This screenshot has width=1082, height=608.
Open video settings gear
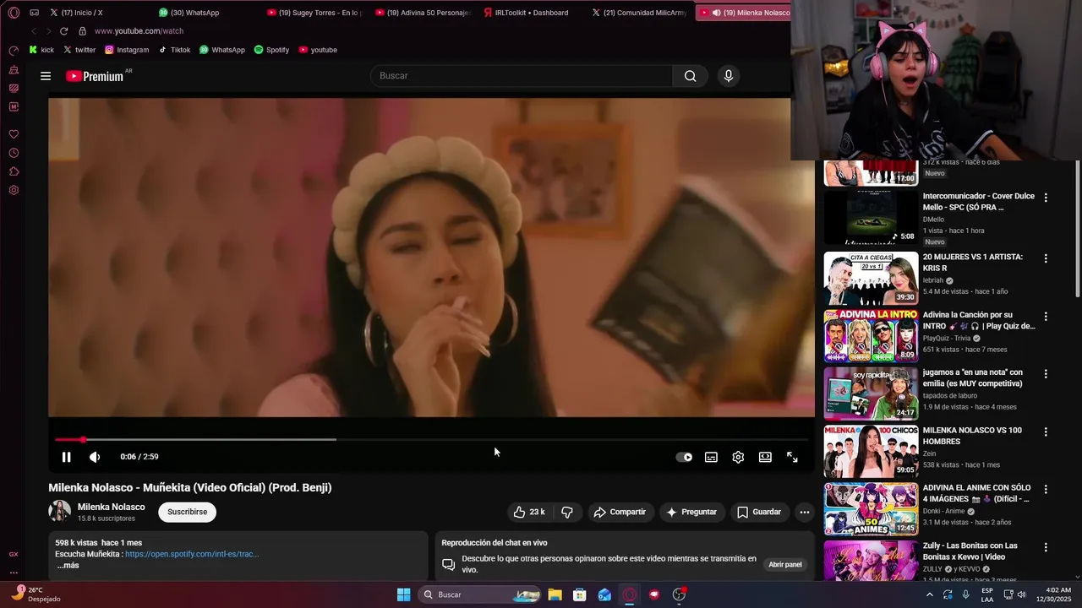tap(738, 457)
